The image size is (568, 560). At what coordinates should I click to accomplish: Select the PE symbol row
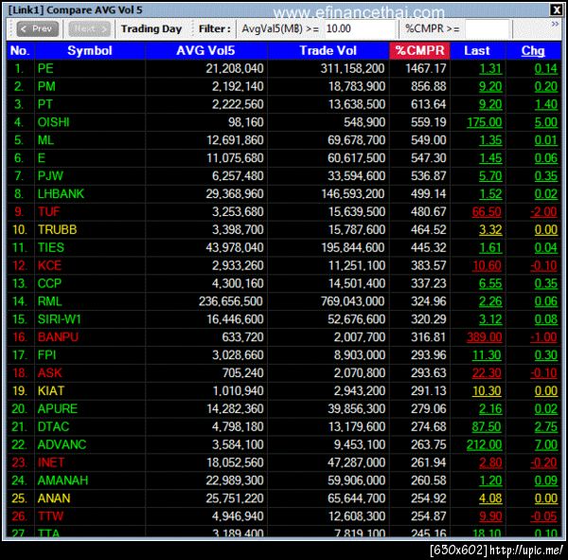pos(284,68)
